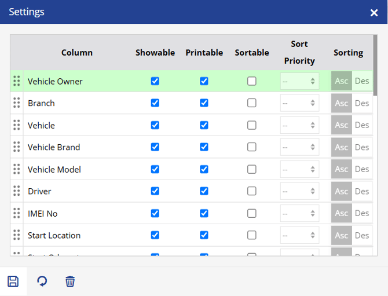388x296 pixels.
Task: Click drag handle of IMEI No row
Action: point(16,213)
